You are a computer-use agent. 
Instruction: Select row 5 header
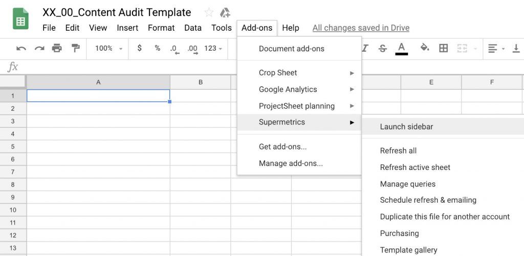coord(13,147)
